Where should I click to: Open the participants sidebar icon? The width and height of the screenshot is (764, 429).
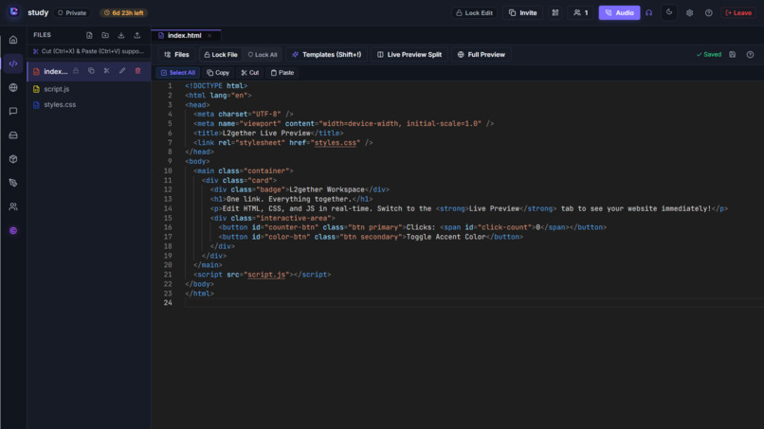13,207
